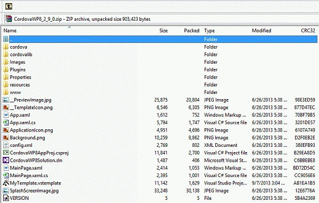Select the Images folder icon
Viewport: 319px width, 203px height.
[6, 62]
